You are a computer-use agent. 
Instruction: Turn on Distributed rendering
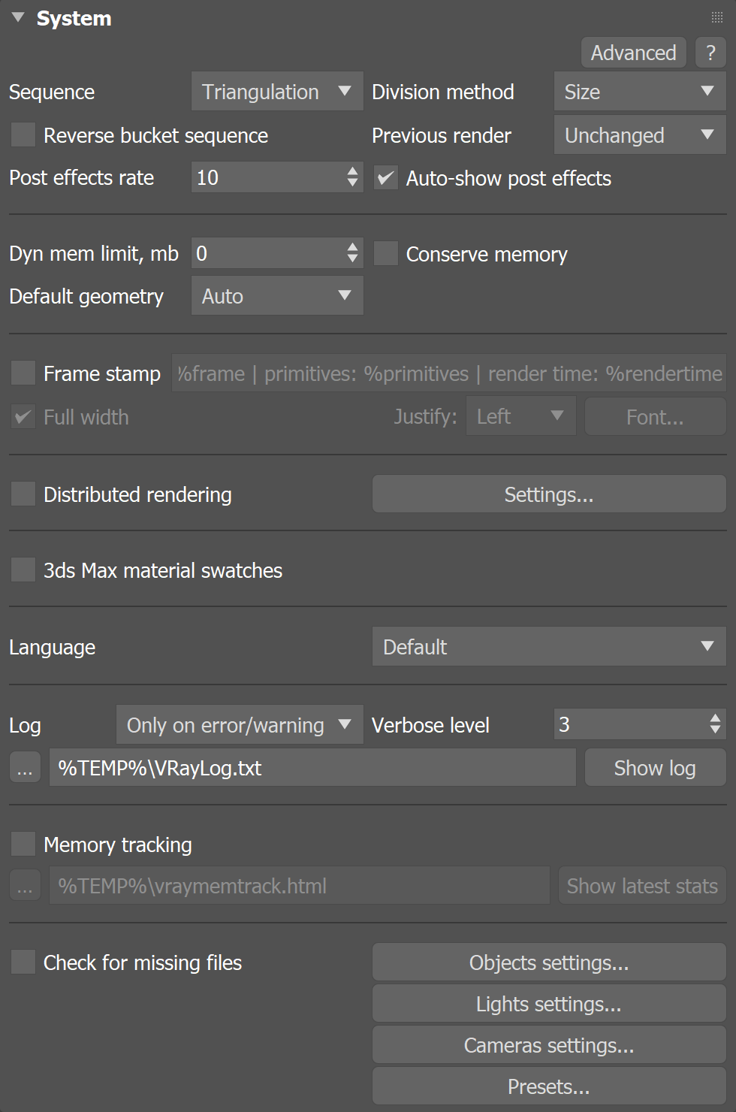click(x=22, y=494)
